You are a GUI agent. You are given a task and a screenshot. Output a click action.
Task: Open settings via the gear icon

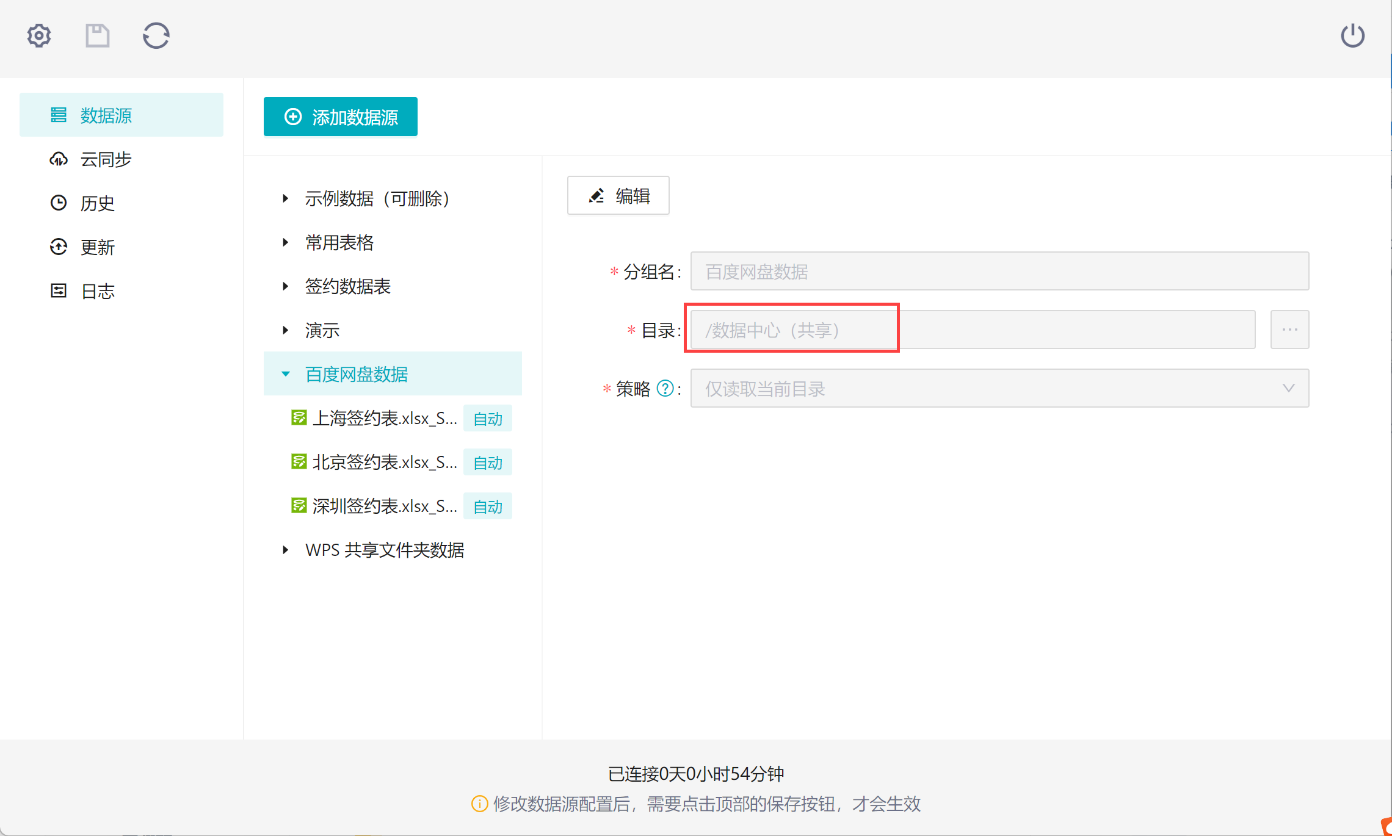(x=39, y=35)
